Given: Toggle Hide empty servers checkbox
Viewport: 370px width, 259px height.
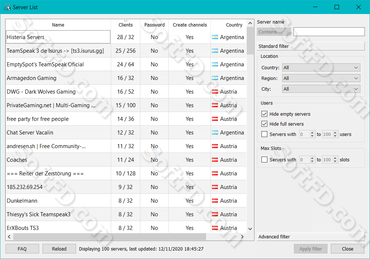Looking at the screenshot, I should [x=264, y=114].
